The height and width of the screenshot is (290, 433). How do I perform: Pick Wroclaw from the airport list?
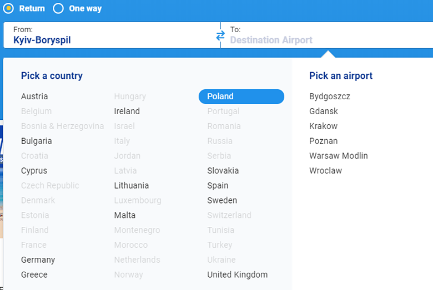[325, 171]
